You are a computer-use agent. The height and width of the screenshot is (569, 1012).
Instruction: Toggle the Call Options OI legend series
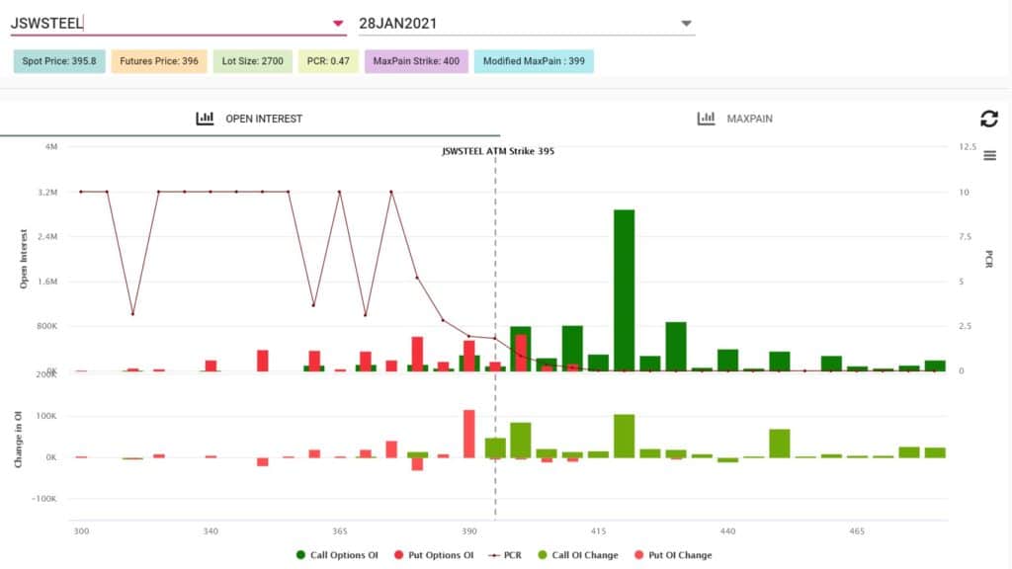tap(337, 555)
